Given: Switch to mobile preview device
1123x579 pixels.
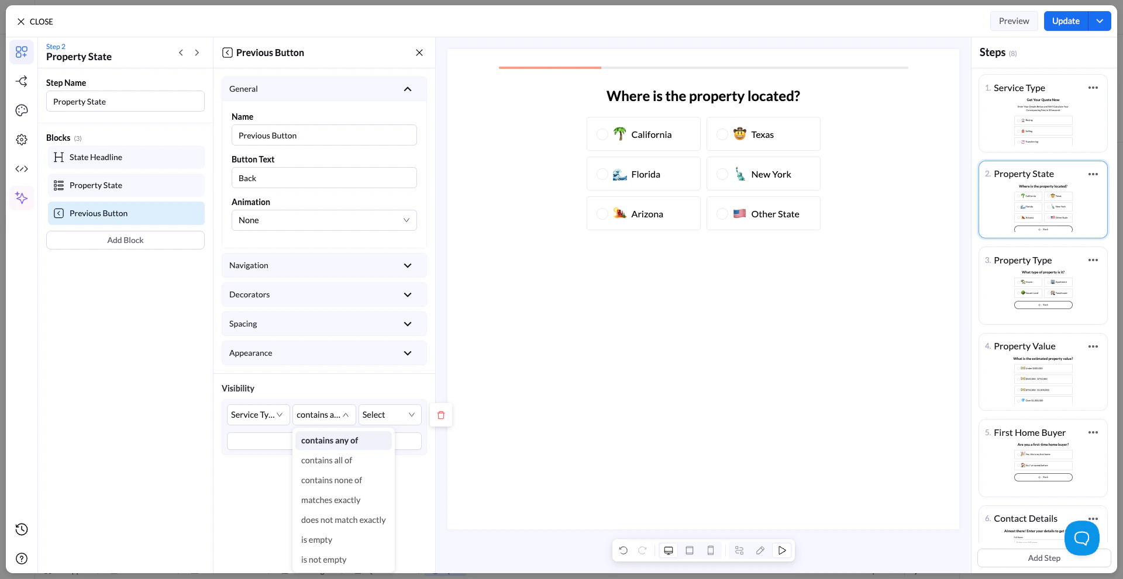Looking at the screenshot, I should 711,550.
